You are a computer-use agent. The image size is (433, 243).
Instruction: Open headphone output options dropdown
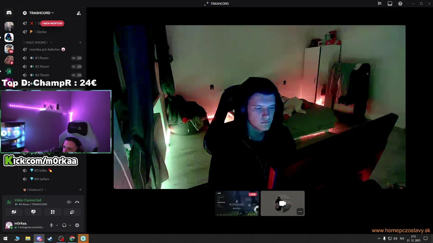coord(70,225)
